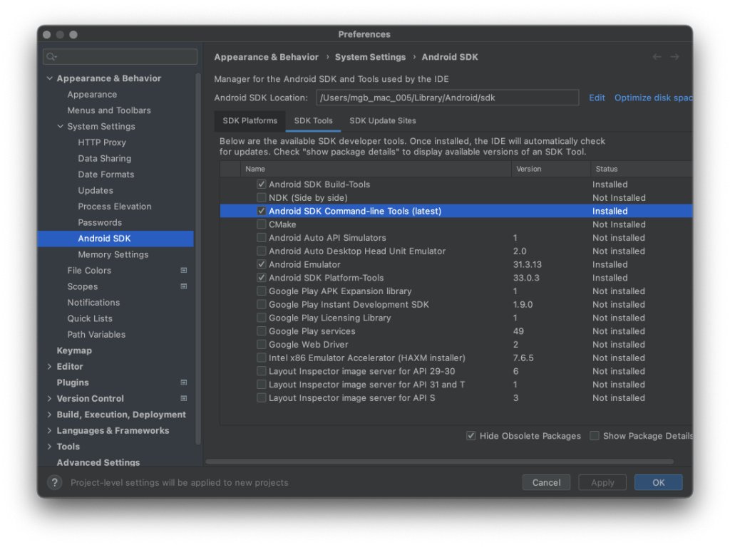The height and width of the screenshot is (547, 730).
Task: Open Passwords settings
Action: tap(100, 222)
